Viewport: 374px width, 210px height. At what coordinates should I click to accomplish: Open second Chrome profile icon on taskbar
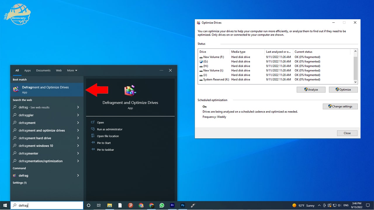tap(151, 205)
